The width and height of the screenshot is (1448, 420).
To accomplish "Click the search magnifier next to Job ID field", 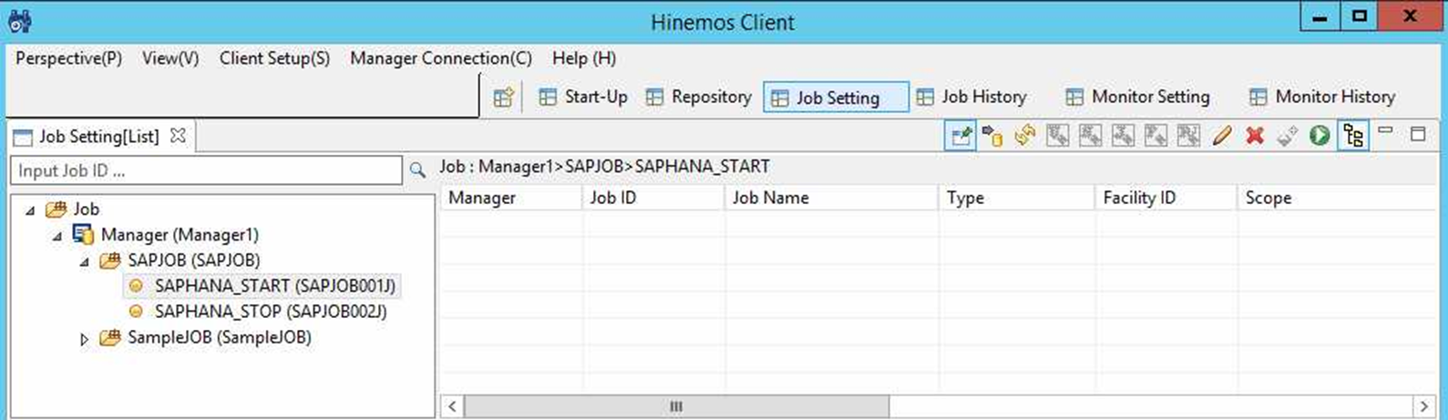I will (417, 169).
